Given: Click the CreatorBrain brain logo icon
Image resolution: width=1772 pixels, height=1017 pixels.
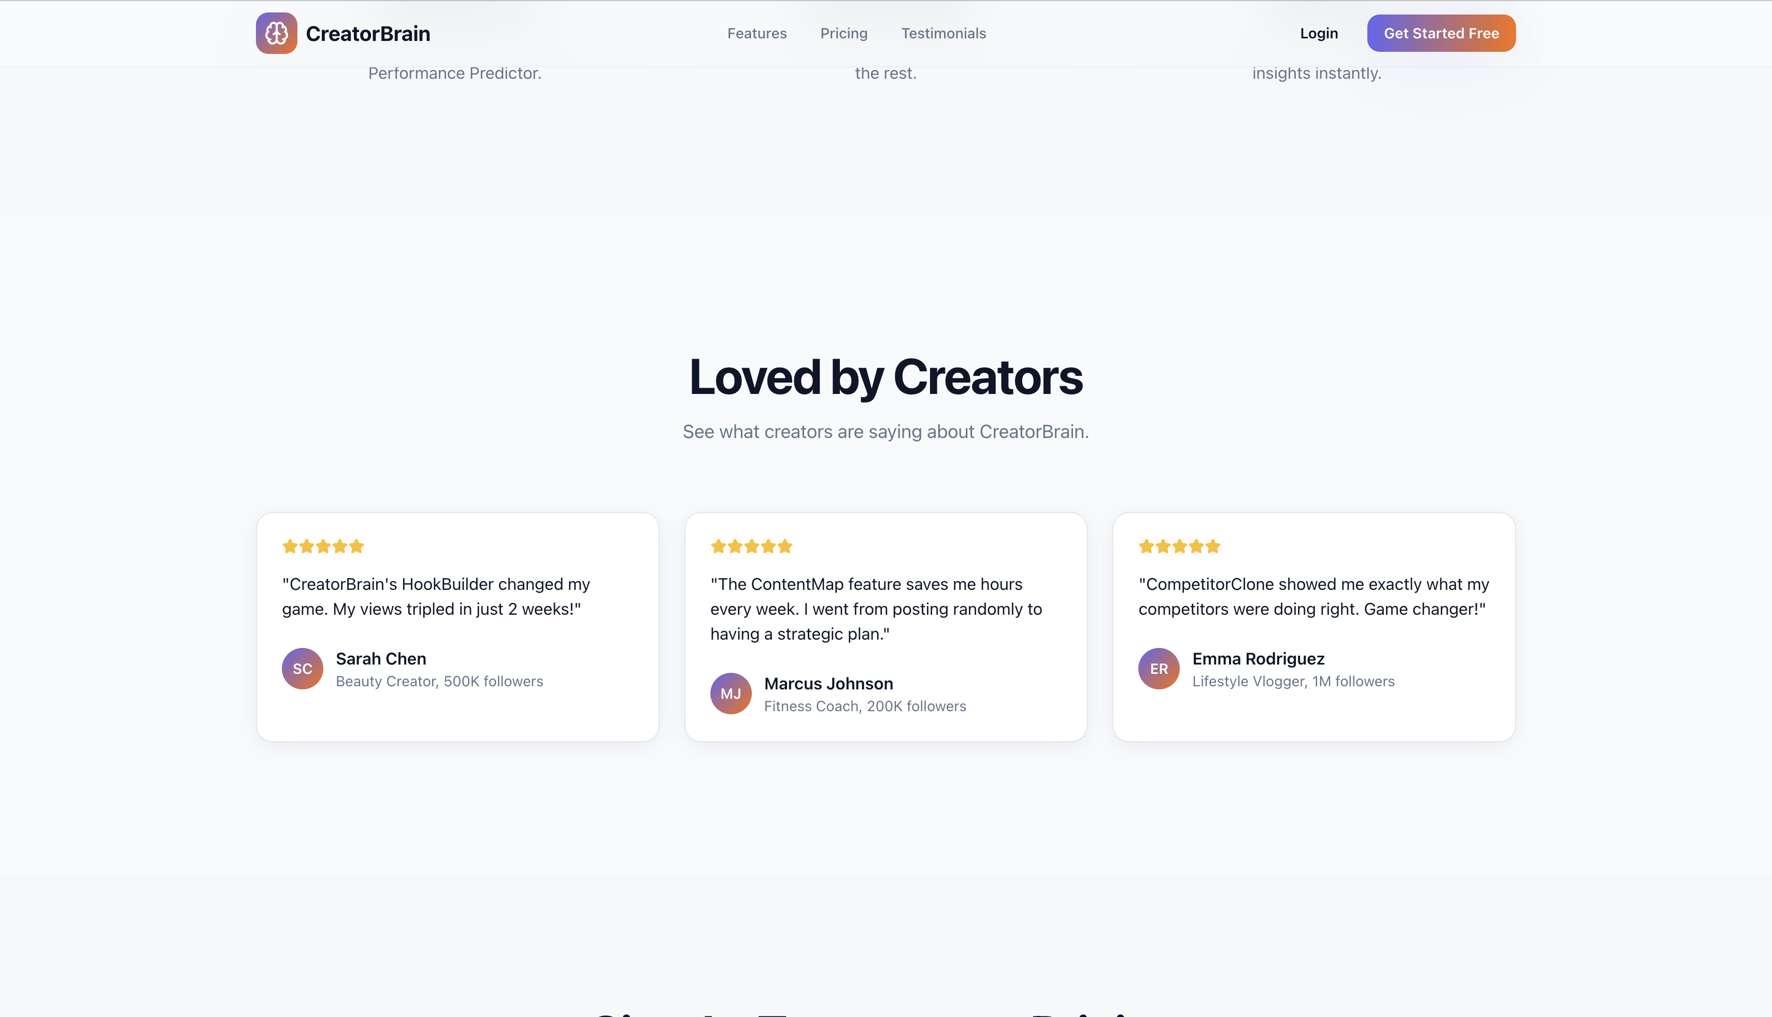Looking at the screenshot, I should (x=277, y=33).
